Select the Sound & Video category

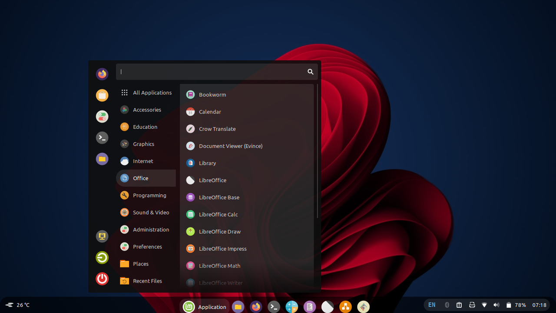click(x=146, y=213)
